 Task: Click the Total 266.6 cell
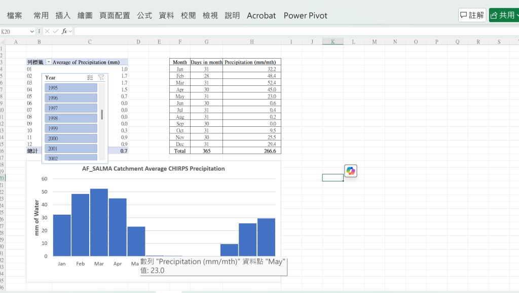252,151
